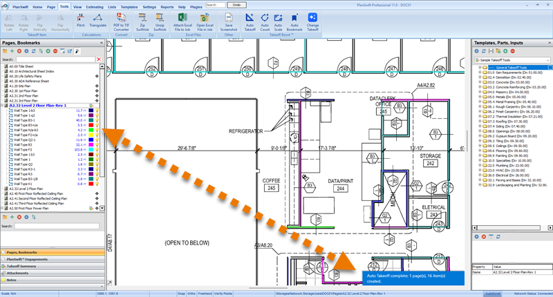Open the Home ribbon tab
The width and height of the screenshot is (553, 297).
37,7
